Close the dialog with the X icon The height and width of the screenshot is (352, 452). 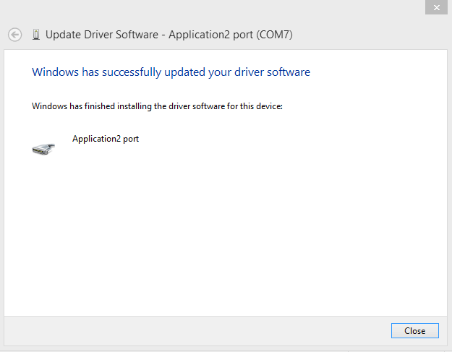pos(436,7)
